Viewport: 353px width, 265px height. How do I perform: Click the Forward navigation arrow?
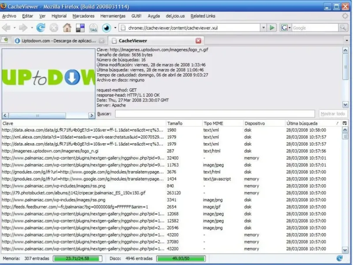pos(23,28)
